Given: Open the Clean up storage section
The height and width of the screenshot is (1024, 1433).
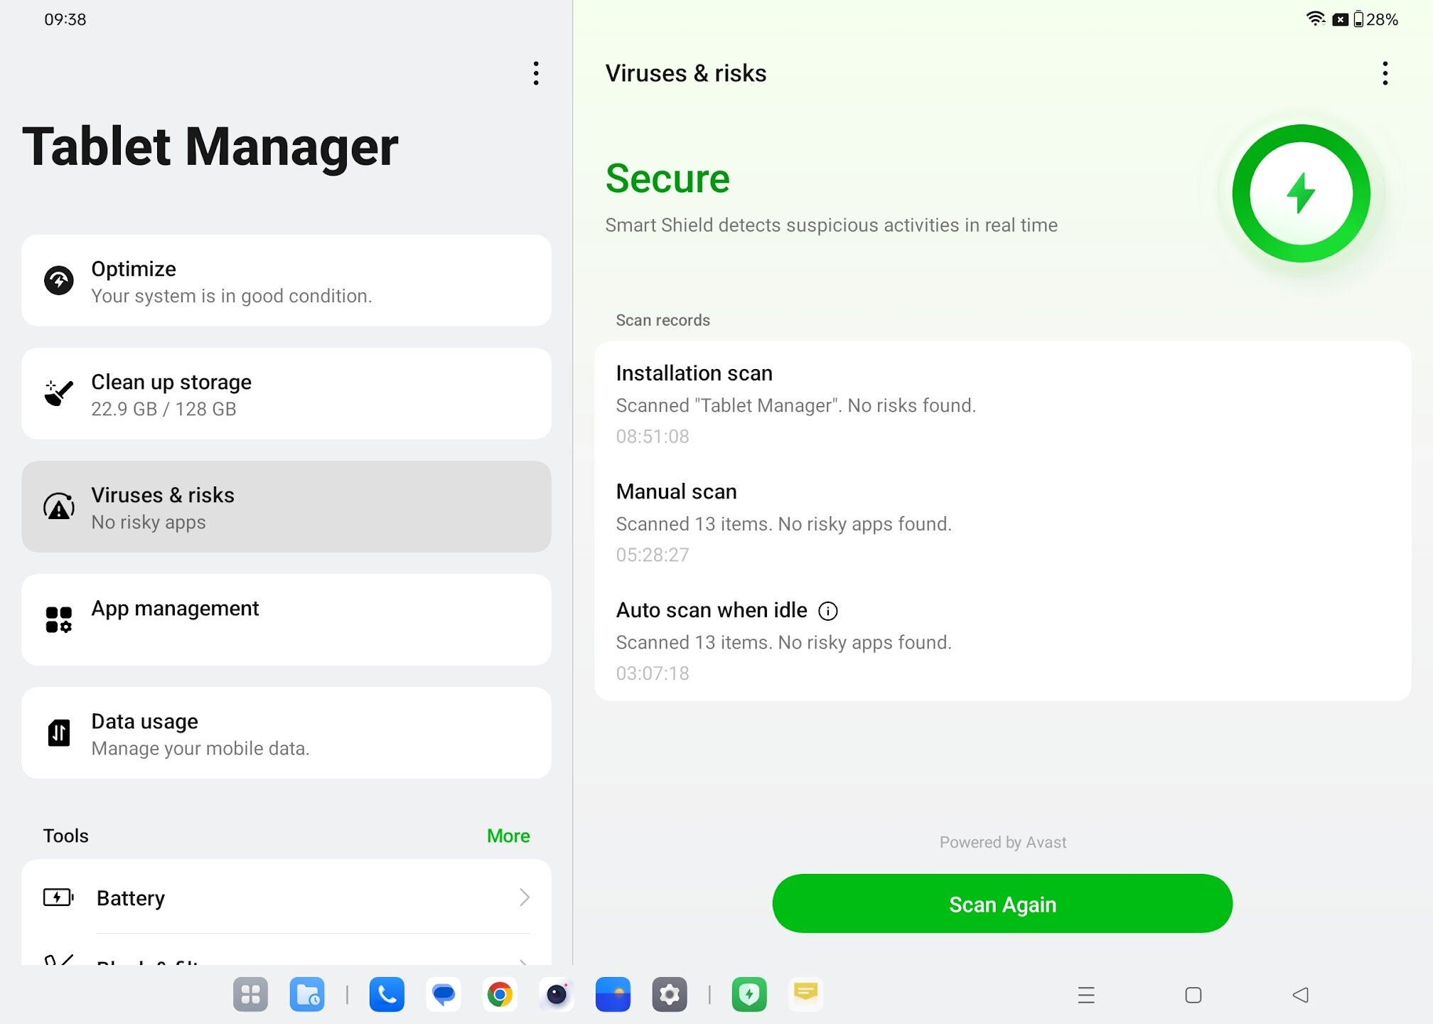Looking at the screenshot, I should [286, 394].
